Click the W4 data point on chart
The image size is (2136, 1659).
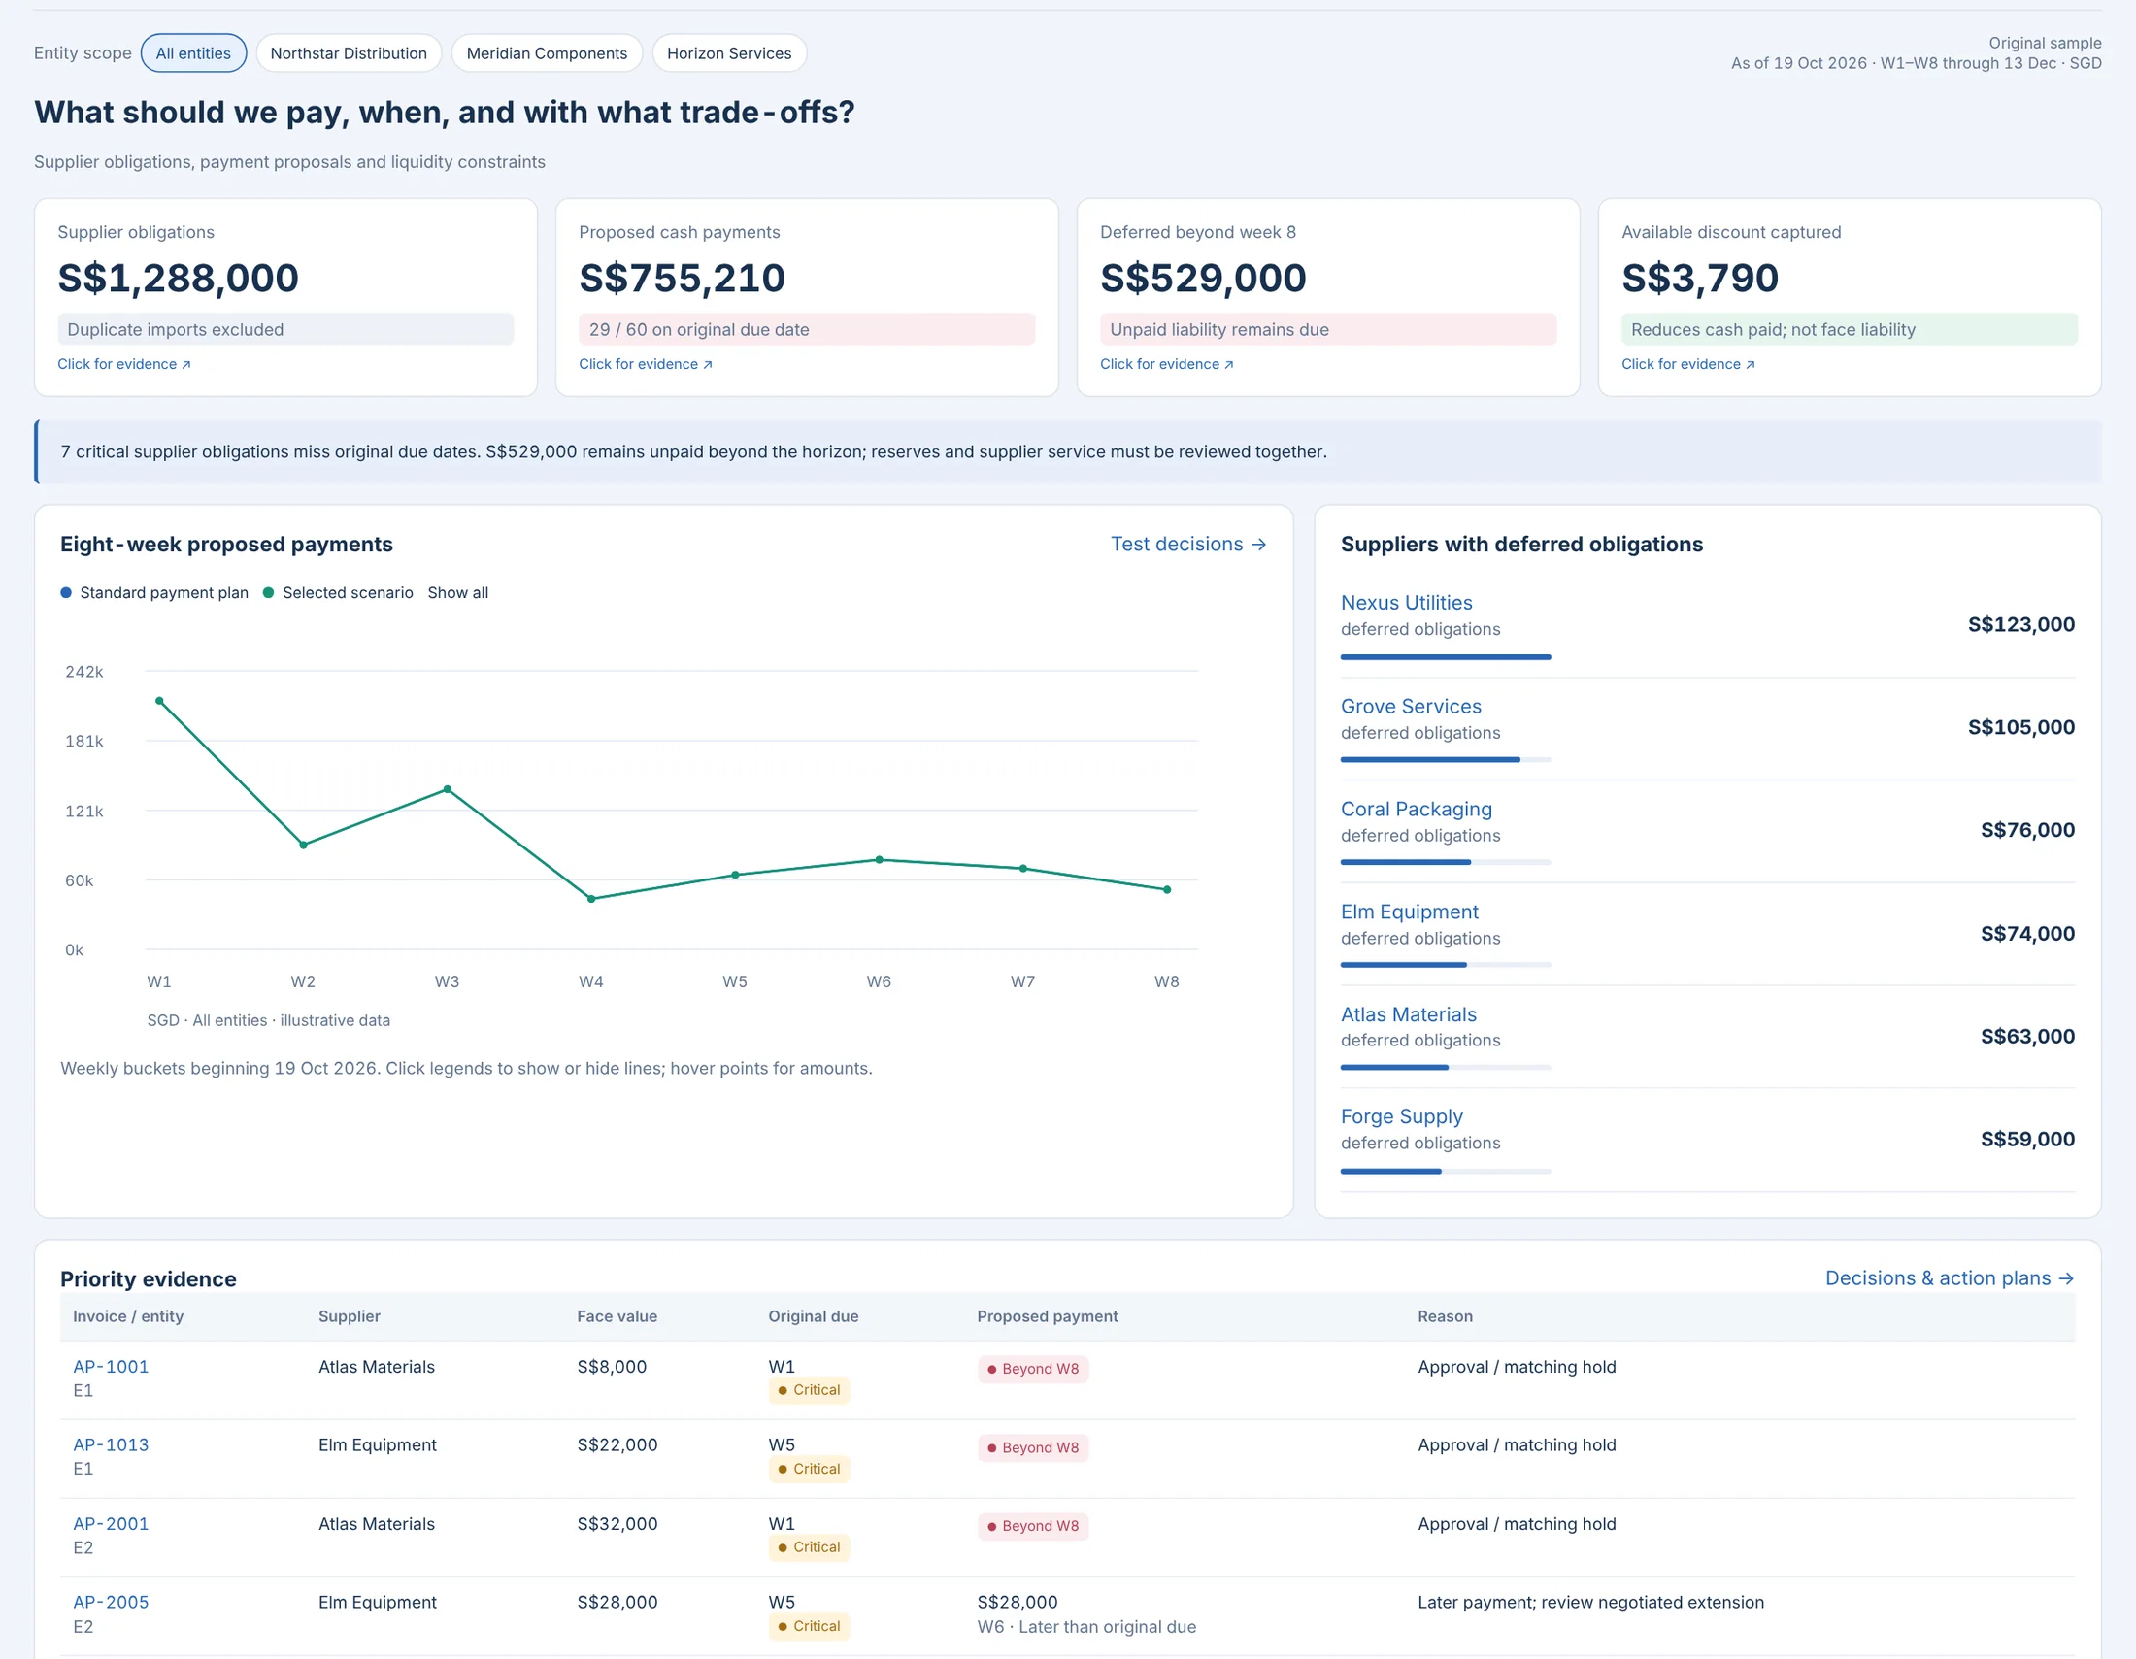[590, 898]
